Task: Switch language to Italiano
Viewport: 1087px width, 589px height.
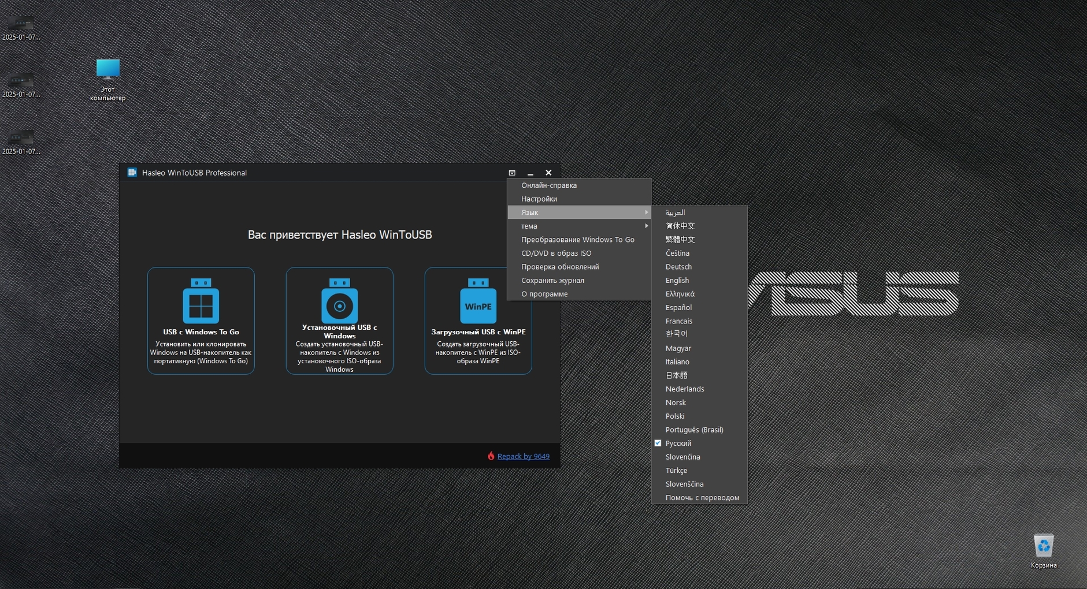Action: pyautogui.click(x=699, y=361)
